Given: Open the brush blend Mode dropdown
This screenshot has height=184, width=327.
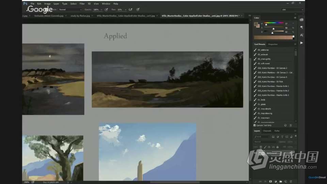Looking at the screenshot, I should pos(70,10).
